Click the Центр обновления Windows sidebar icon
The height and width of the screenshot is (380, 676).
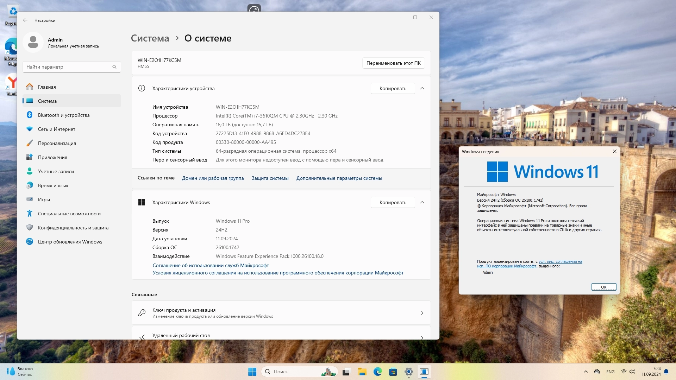pos(30,242)
